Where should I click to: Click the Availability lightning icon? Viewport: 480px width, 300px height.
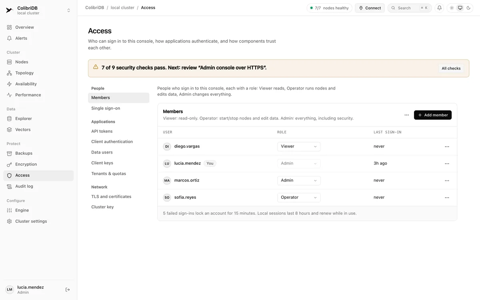[x=10, y=84]
